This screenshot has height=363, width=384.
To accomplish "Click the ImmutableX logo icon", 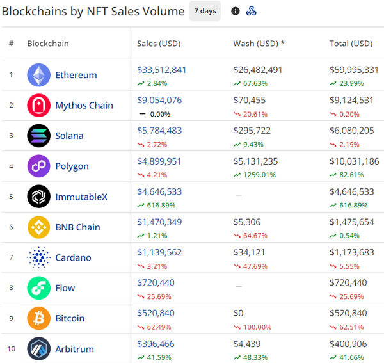I will pyautogui.click(x=38, y=197).
